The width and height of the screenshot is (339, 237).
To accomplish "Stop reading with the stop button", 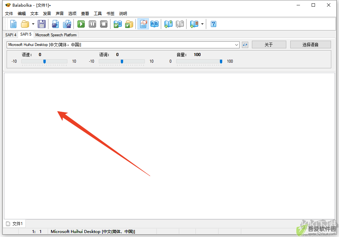I will 104,24.
